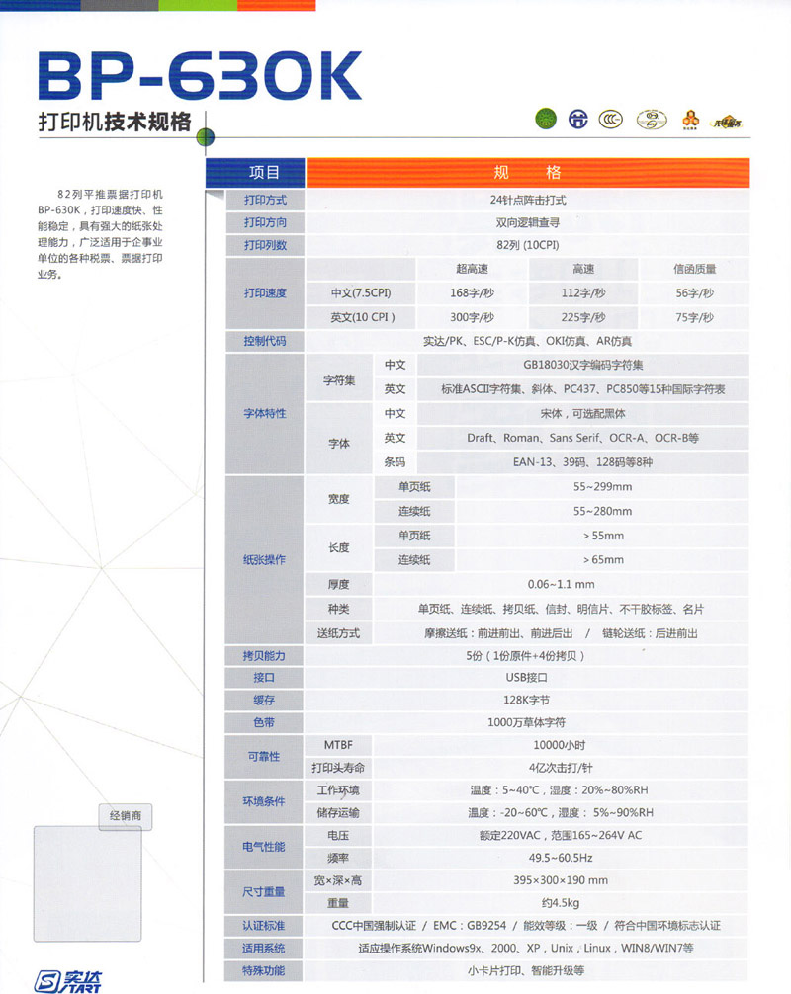Click the value '双向逻辑查寻'

tap(528, 222)
